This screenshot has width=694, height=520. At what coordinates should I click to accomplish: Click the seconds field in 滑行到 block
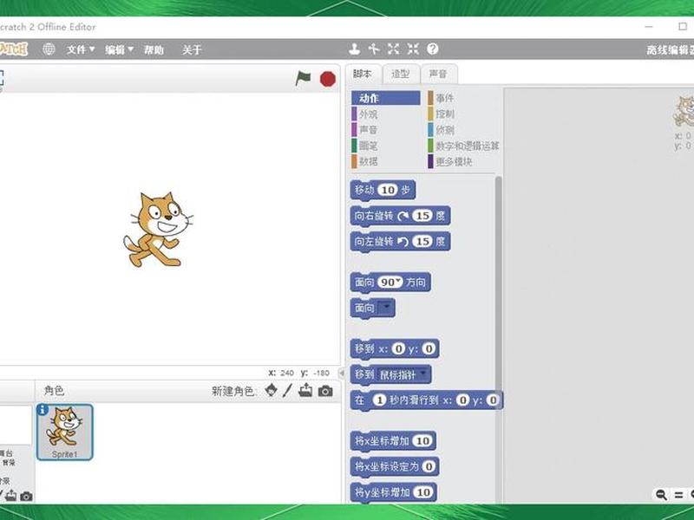click(x=379, y=400)
